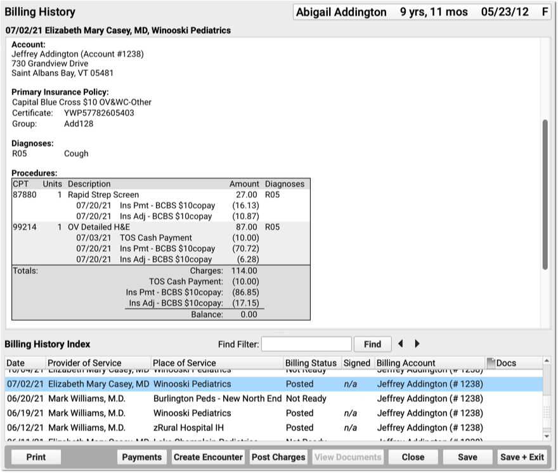The height and width of the screenshot is (473, 558).
Task: Select the 06/19/21 Mark Williams row
Action: coord(274,413)
